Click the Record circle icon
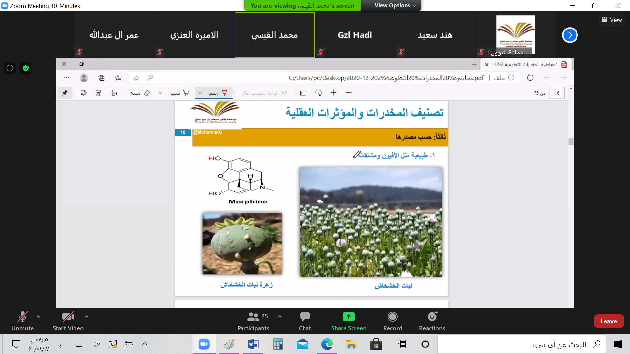 point(392,317)
